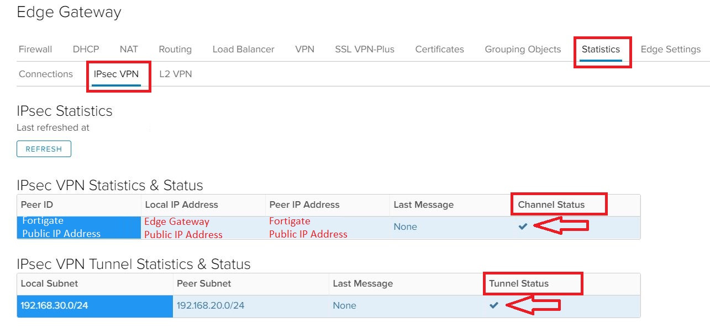Select the IPsec VPN sub-tab
This screenshot has width=710, height=334.
coord(116,74)
